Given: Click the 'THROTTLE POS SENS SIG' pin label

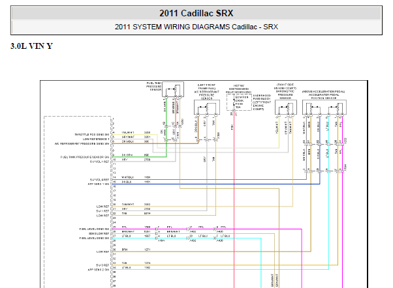Looking at the screenshot, I should click(92, 135).
